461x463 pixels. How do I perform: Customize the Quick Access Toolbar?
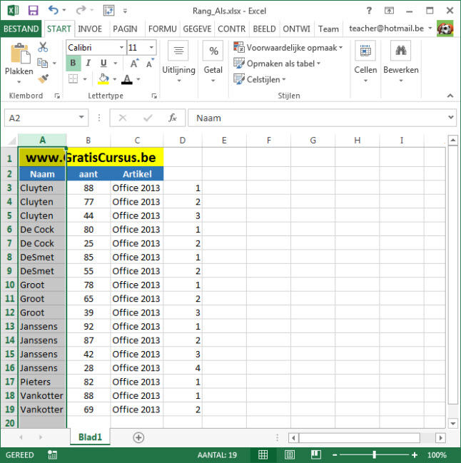point(125,11)
